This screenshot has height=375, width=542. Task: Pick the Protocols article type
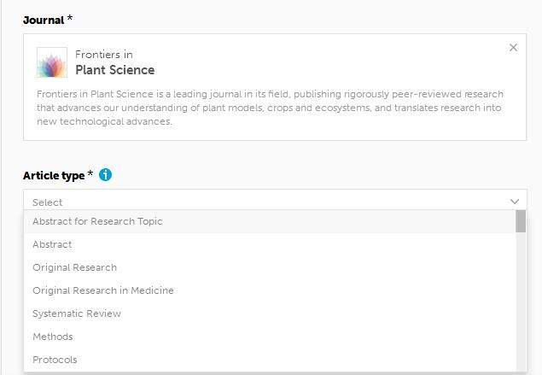coord(55,360)
